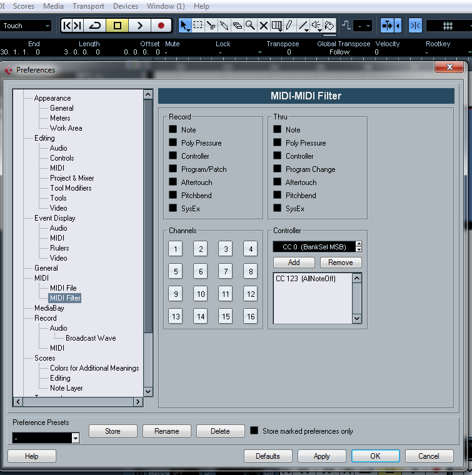Open the Scores menu
Viewport: 472px width, 475px height.
(24, 6)
